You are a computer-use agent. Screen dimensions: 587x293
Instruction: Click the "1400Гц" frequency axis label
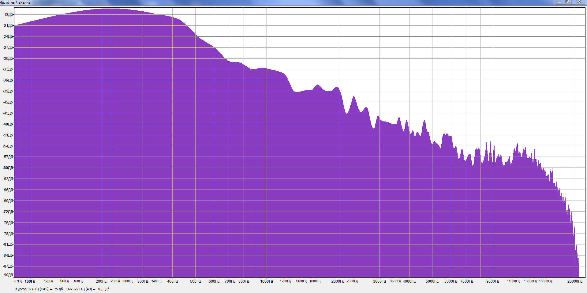[x=301, y=281]
